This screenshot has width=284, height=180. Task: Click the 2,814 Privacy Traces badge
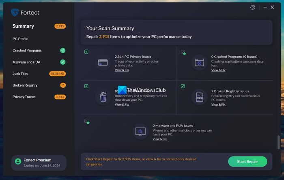pos(60,97)
